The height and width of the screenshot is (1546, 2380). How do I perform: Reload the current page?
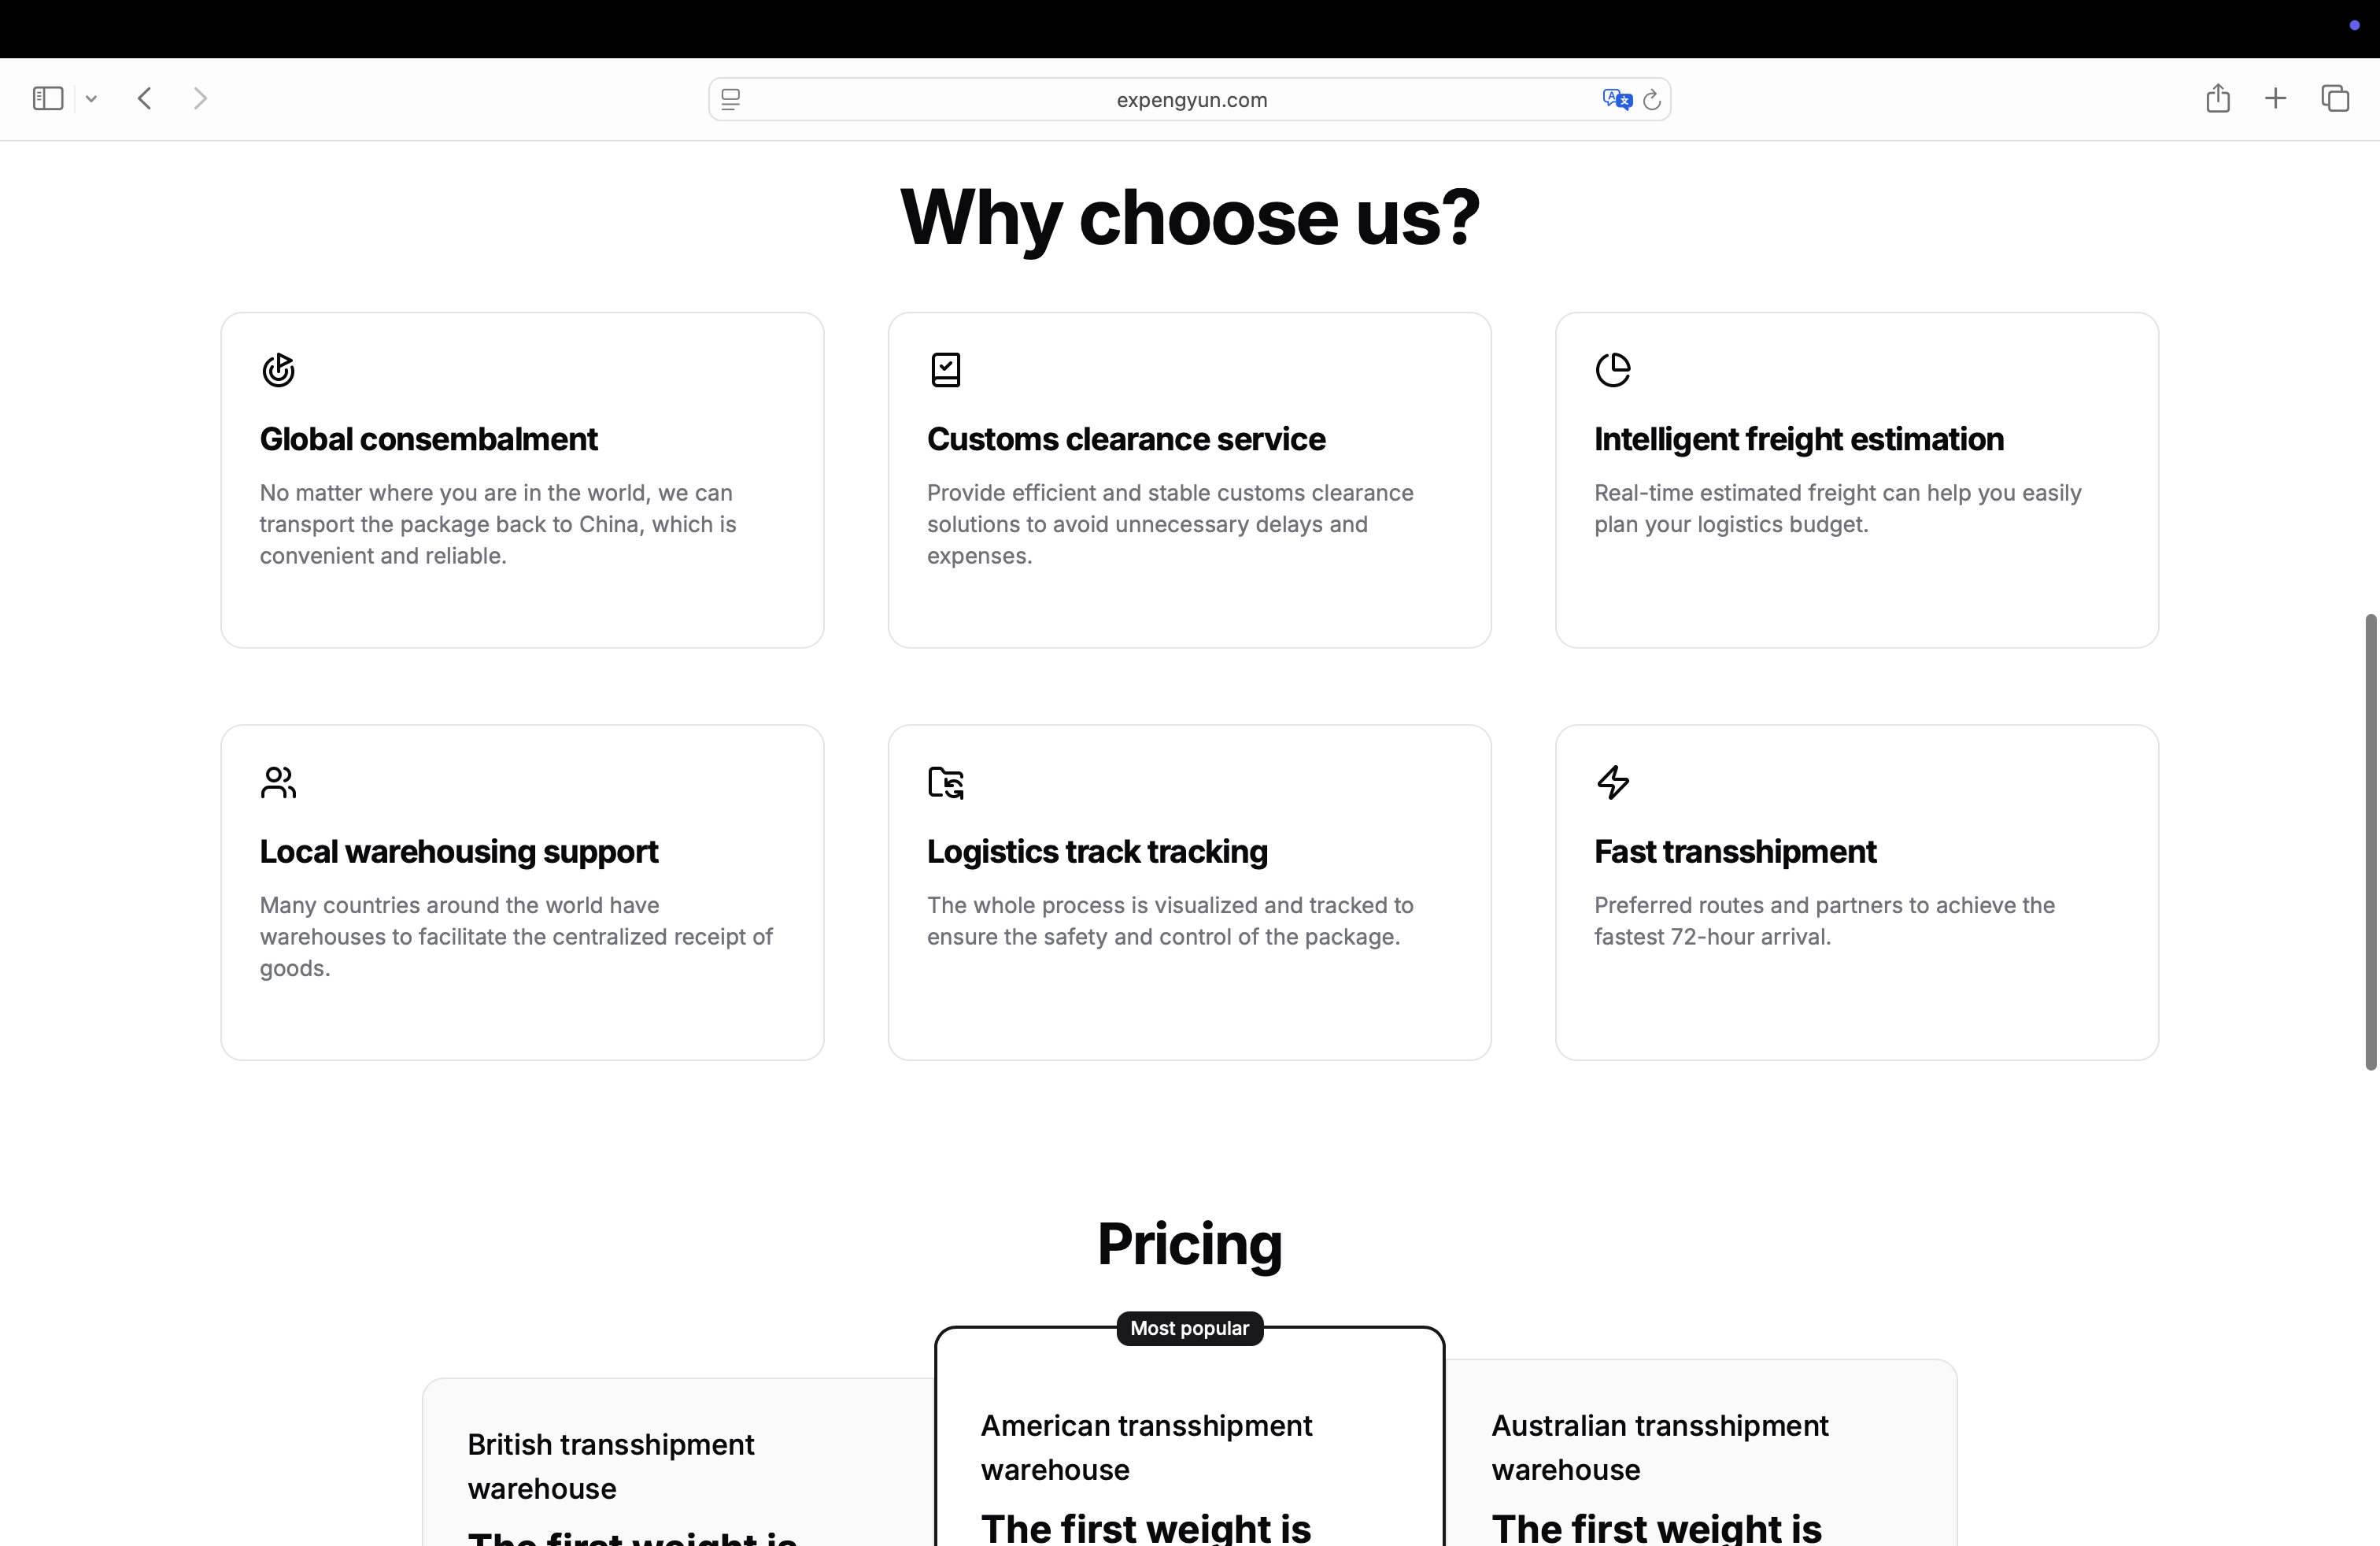point(1652,99)
